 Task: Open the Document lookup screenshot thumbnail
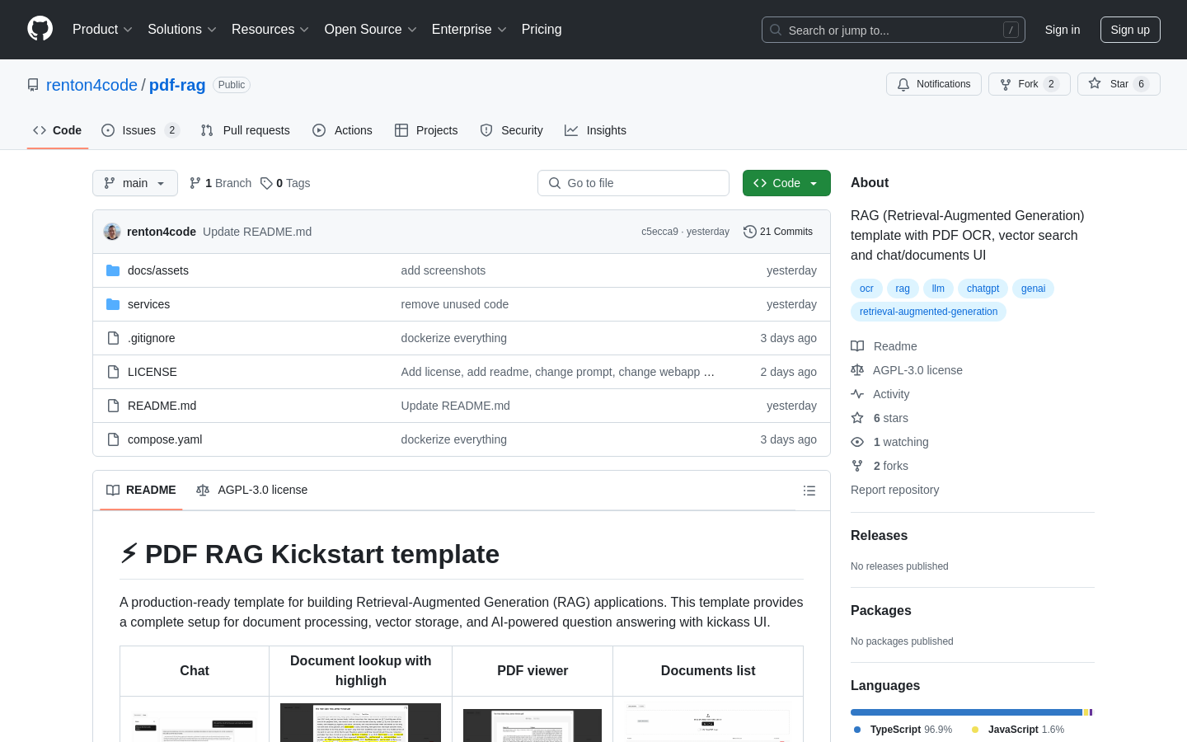(x=360, y=723)
